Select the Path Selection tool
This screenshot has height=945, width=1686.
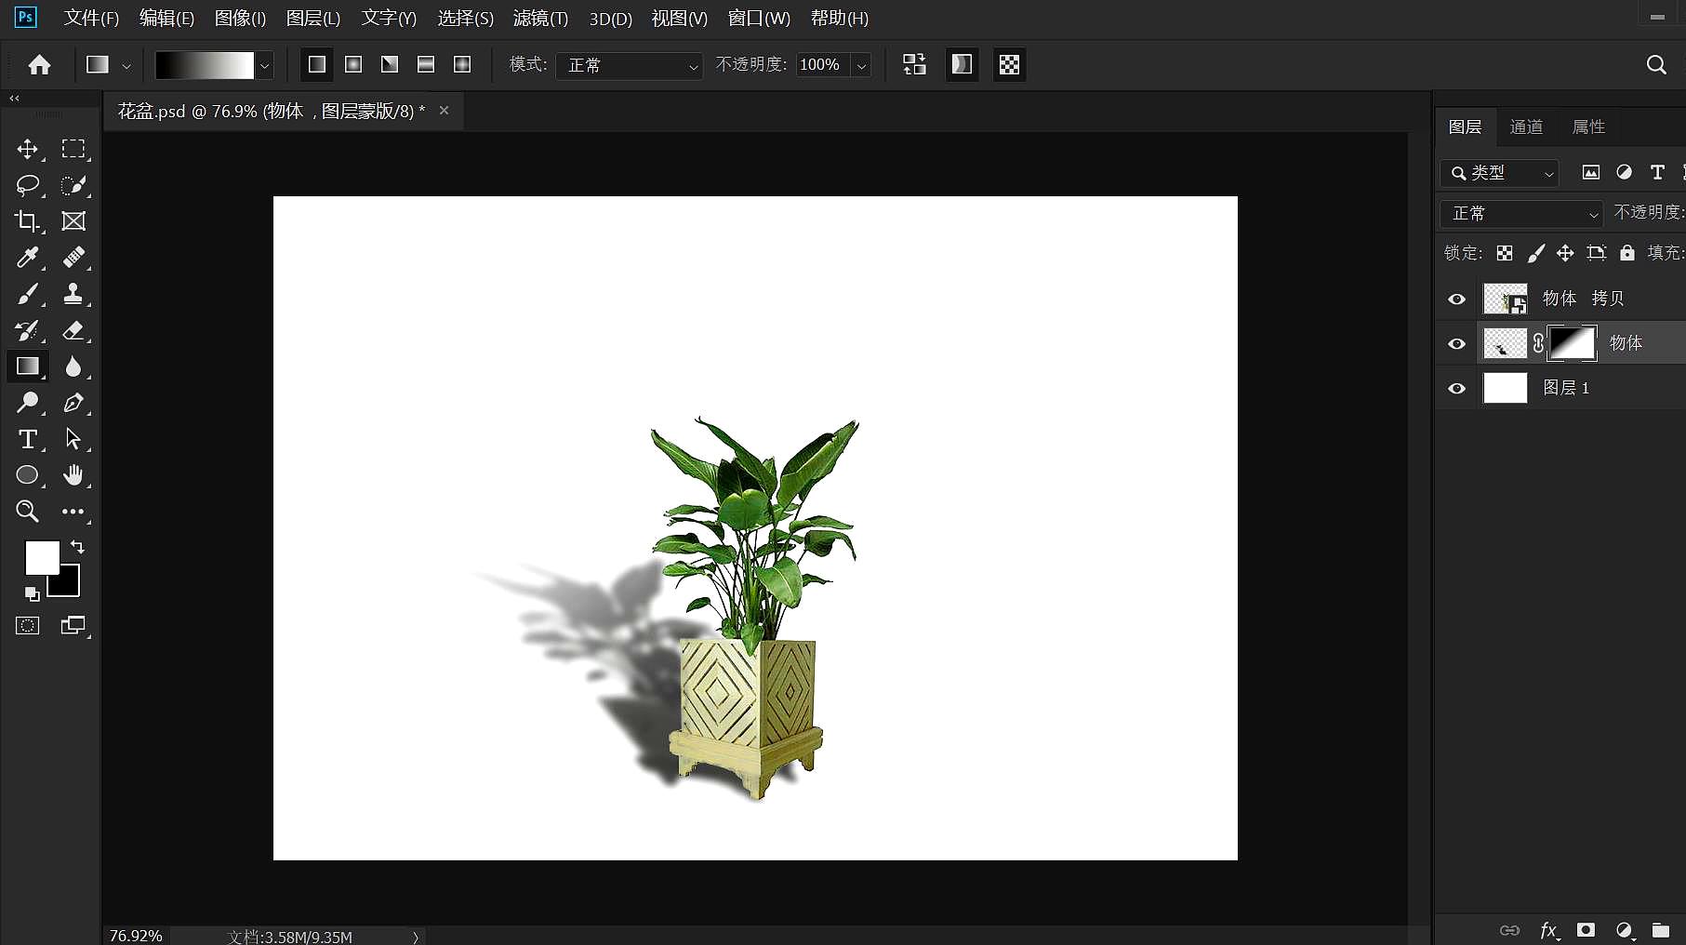tap(73, 439)
